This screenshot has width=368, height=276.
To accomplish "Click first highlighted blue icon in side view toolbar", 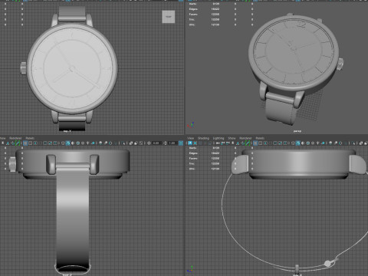I will click(190, 143).
